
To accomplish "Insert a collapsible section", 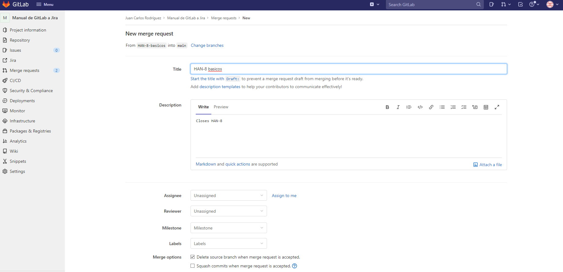I will tap(475, 107).
